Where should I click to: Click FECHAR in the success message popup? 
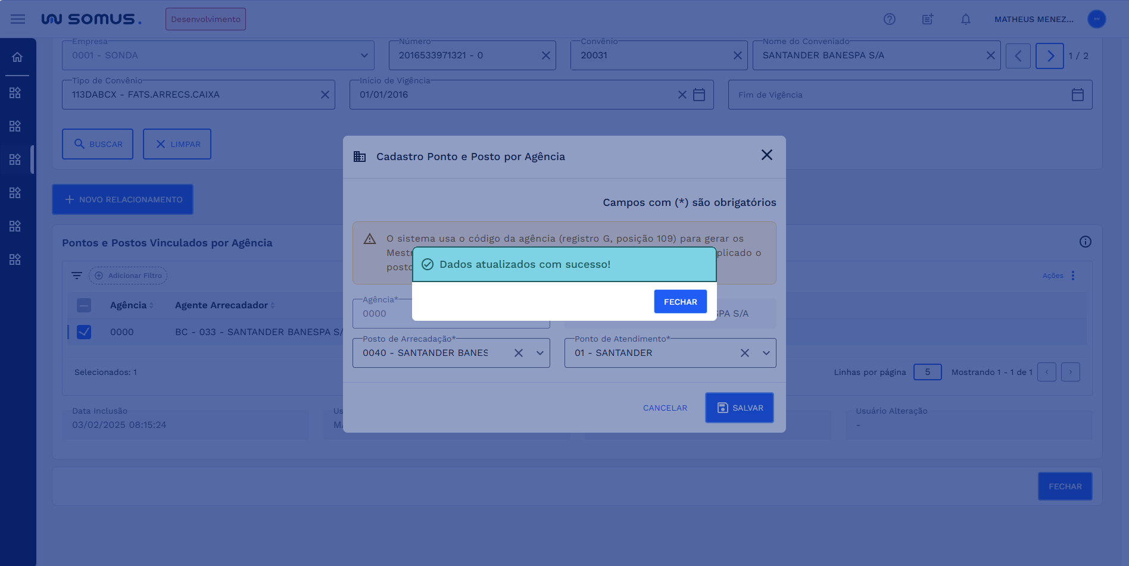pyautogui.click(x=680, y=302)
